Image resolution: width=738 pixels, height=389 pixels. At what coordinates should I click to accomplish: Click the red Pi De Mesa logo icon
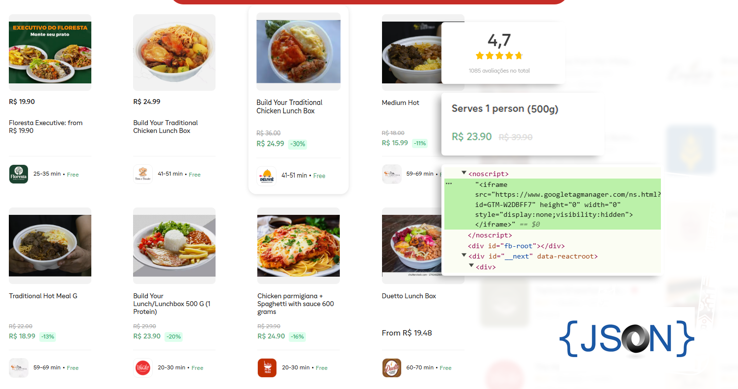tap(267, 367)
